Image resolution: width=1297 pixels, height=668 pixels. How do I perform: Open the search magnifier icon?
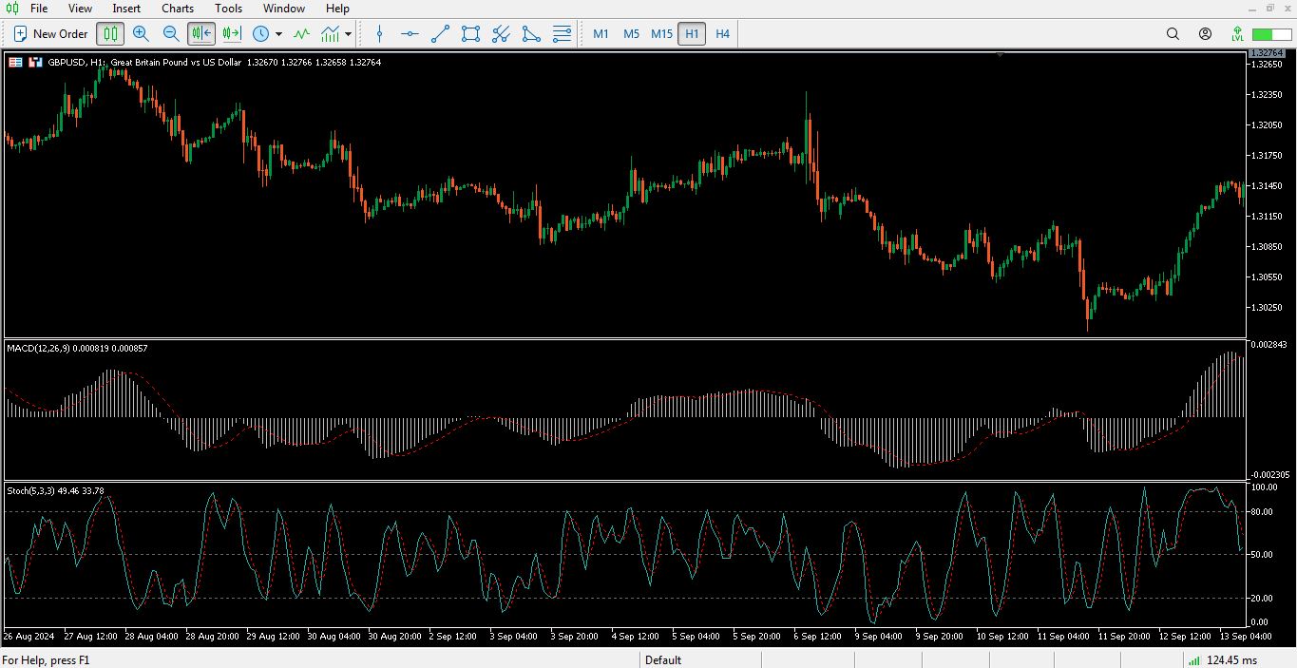pyautogui.click(x=1173, y=33)
